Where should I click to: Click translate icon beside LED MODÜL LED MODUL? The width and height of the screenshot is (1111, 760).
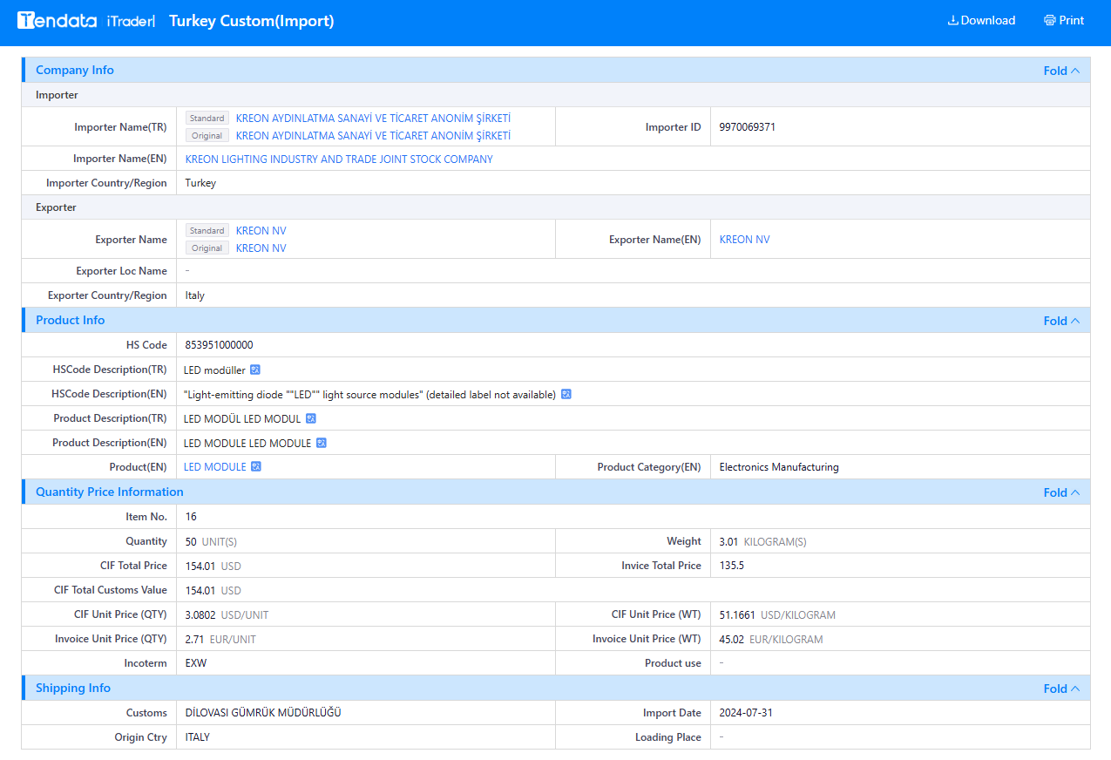click(x=311, y=418)
